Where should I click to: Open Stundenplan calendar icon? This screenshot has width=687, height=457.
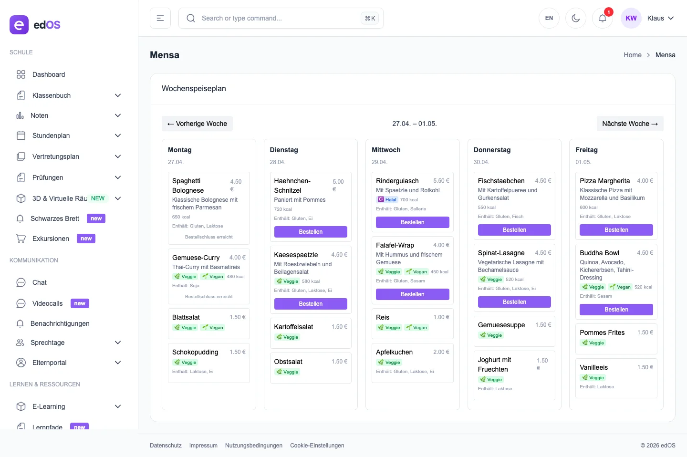21,135
